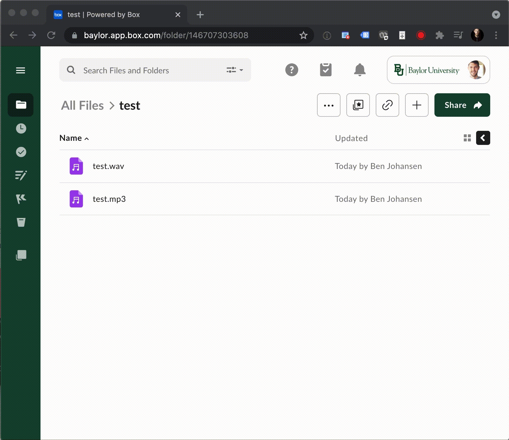
Task: Open notifications bell icon
Action: (x=360, y=70)
